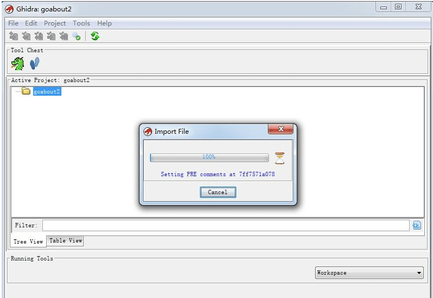Open filter options icon beside Filter field
This screenshot has height=298, width=433.
pos(417,225)
